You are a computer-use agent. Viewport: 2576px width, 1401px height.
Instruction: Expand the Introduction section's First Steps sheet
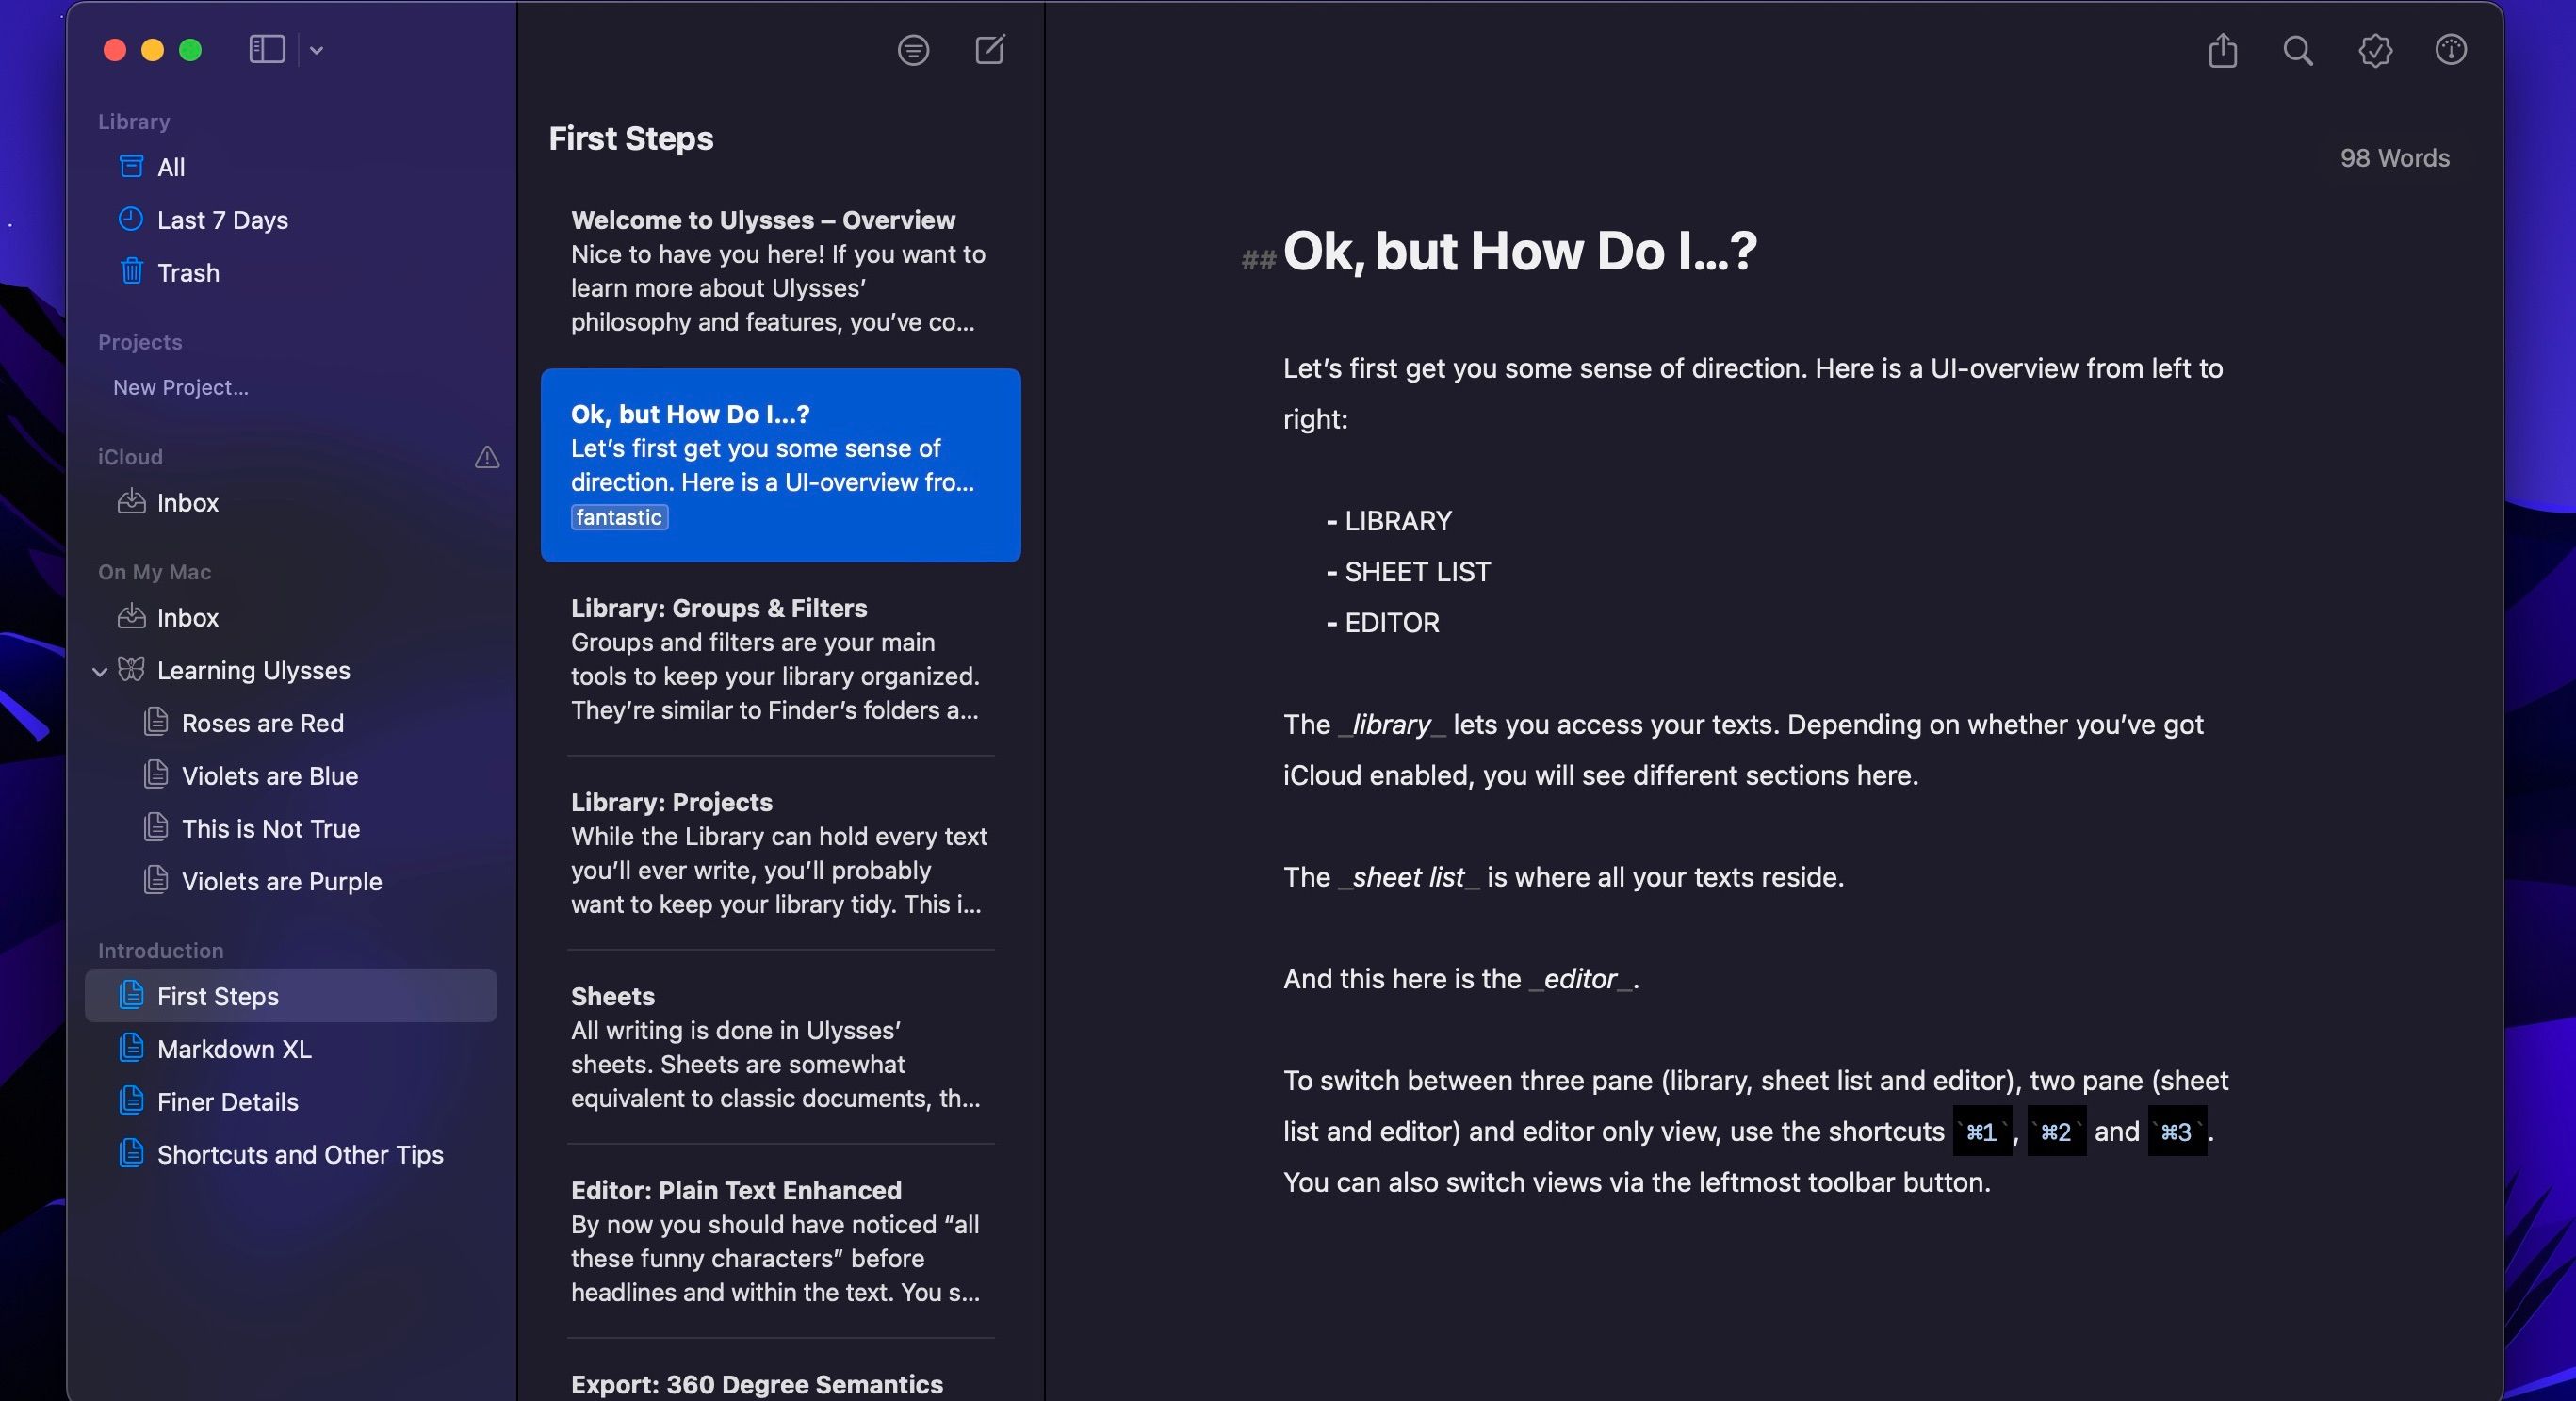point(217,996)
